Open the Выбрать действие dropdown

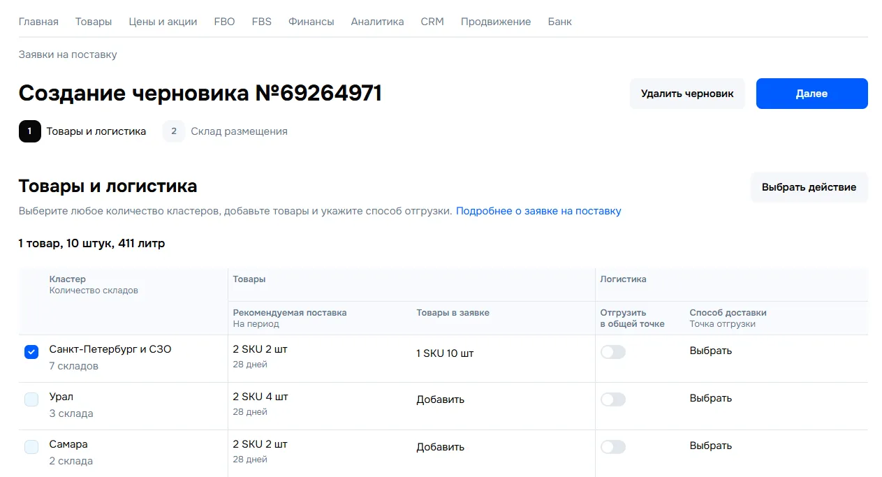click(809, 187)
